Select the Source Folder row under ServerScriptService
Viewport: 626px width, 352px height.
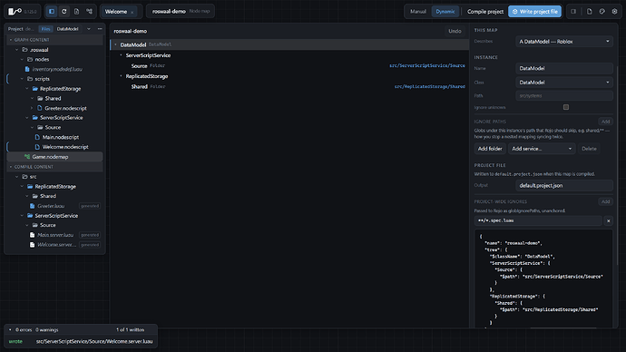point(290,65)
